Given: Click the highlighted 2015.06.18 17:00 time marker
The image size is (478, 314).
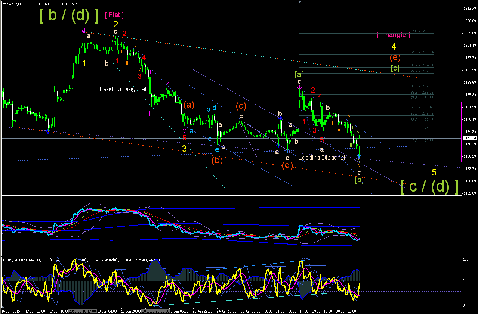Looking at the screenshot, I should coord(83,311).
